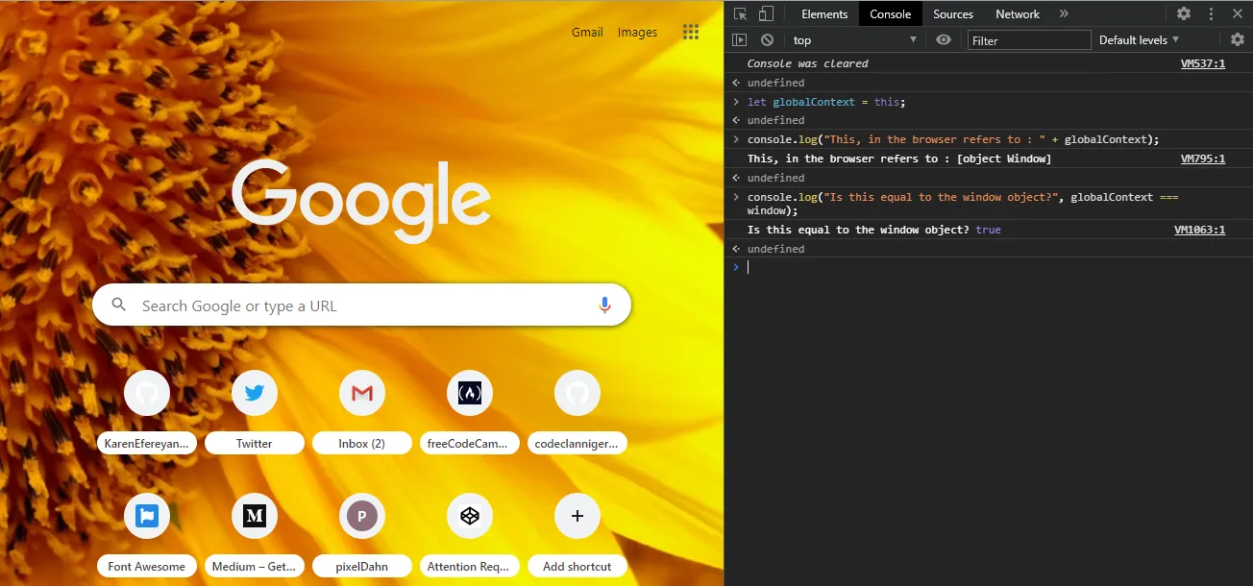Expand more DevTools tabs chevron
Image resolution: width=1253 pixels, height=586 pixels.
click(x=1064, y=13)
